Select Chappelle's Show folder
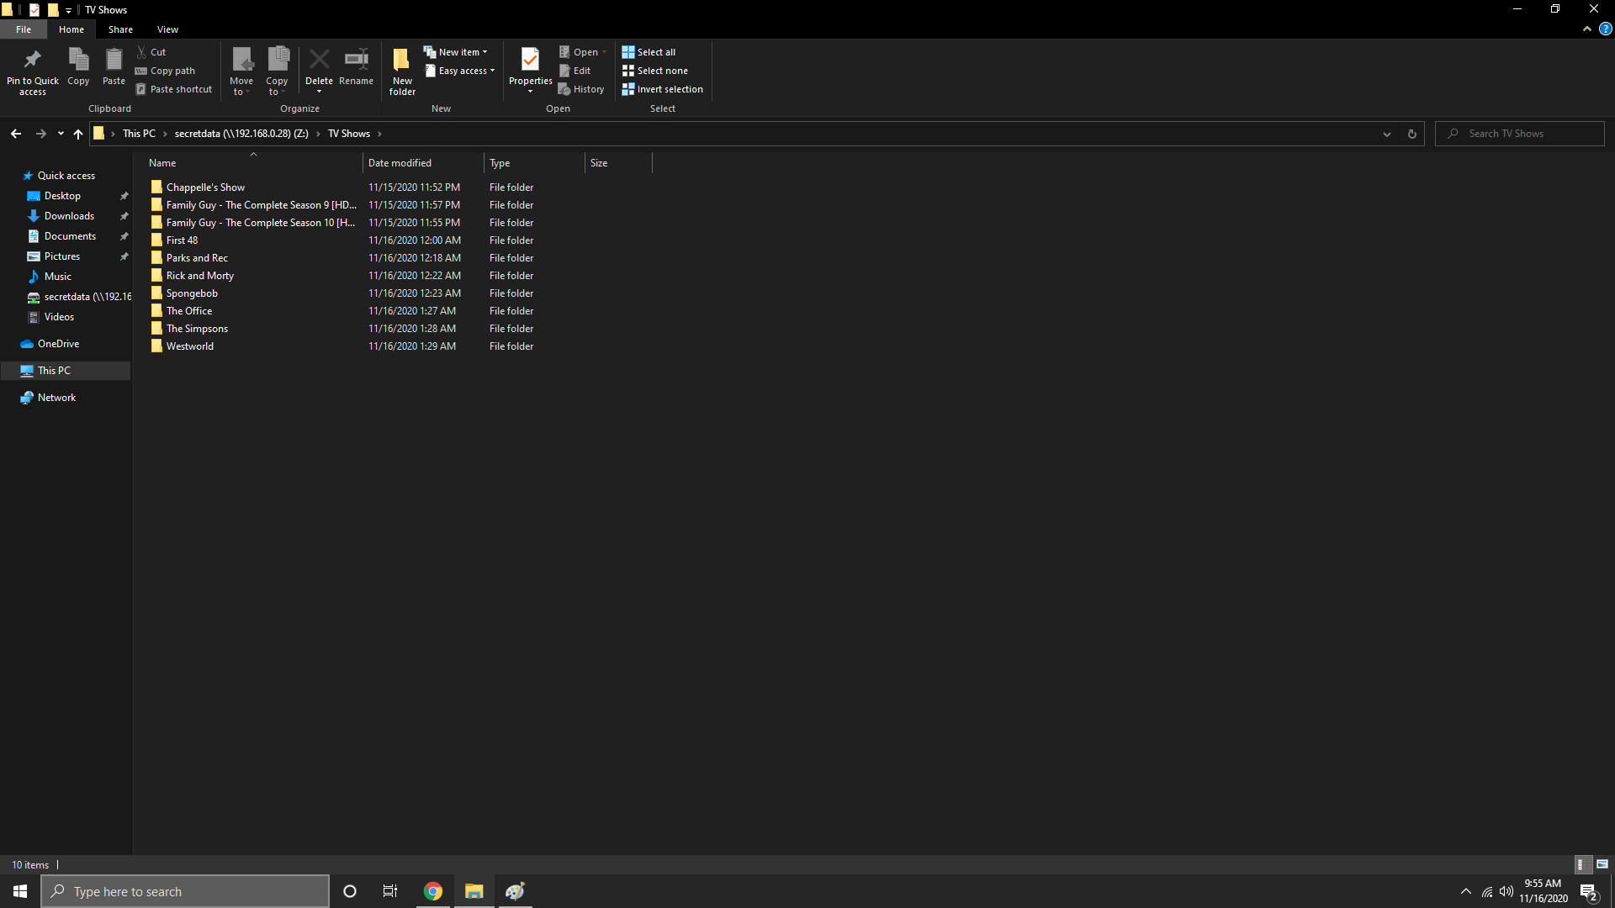 (x=205, y=187)
